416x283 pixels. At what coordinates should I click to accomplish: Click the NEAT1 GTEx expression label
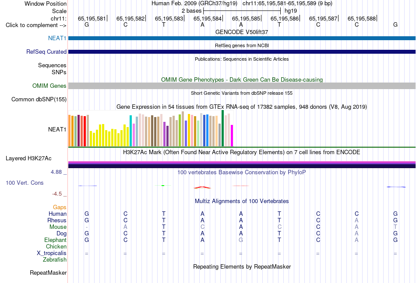[x=57, y=129]
